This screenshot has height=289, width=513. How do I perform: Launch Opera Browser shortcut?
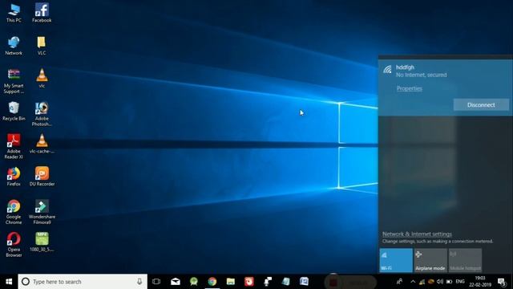(14, 245)
